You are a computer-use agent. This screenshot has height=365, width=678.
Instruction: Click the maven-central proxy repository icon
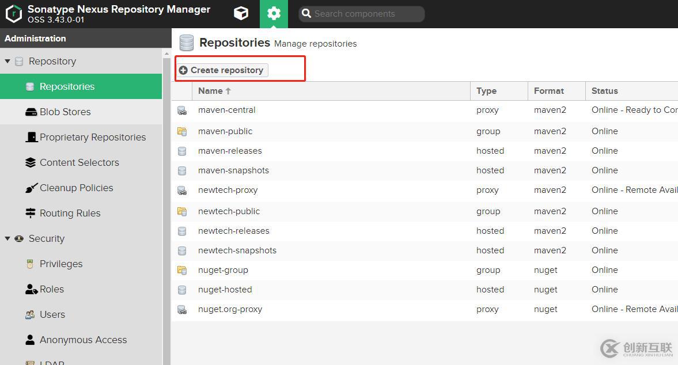(x=182, y=111)
